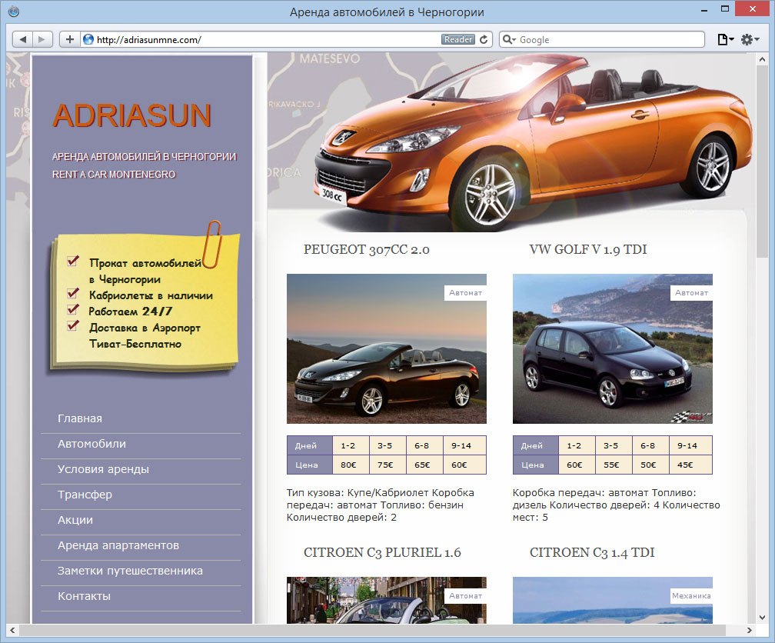The height and width of the screenshot is (643, 775).
Task: Click the Механика badge on Citroen C3 photo
Action: pyautogui.click(x=691, y=595)
